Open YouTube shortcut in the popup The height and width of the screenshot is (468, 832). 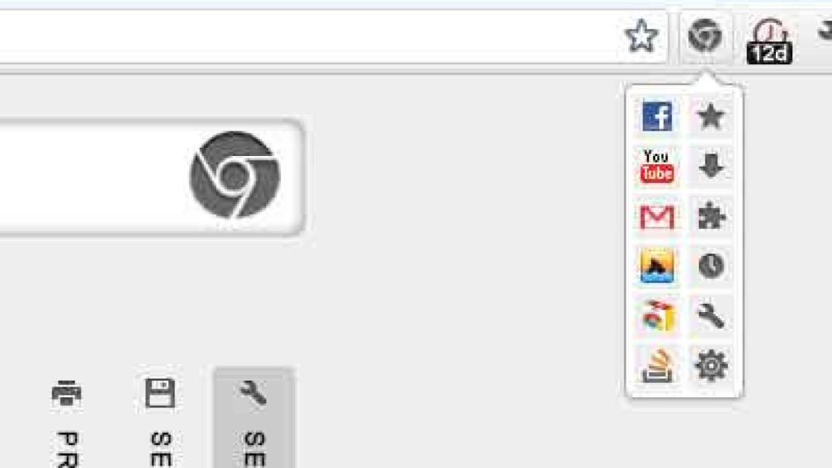(656, 166)
